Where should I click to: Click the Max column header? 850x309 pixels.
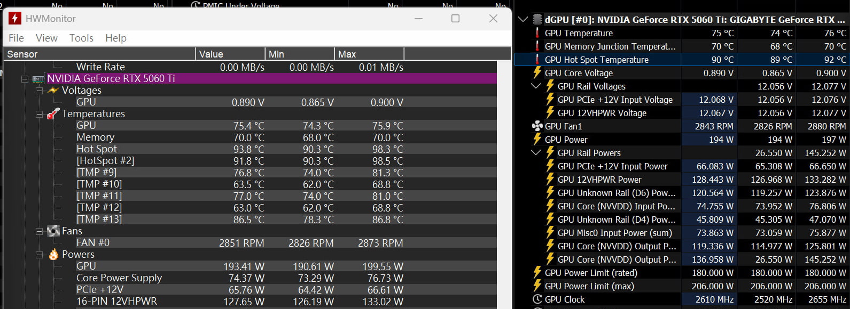click(x=369, y=54)
